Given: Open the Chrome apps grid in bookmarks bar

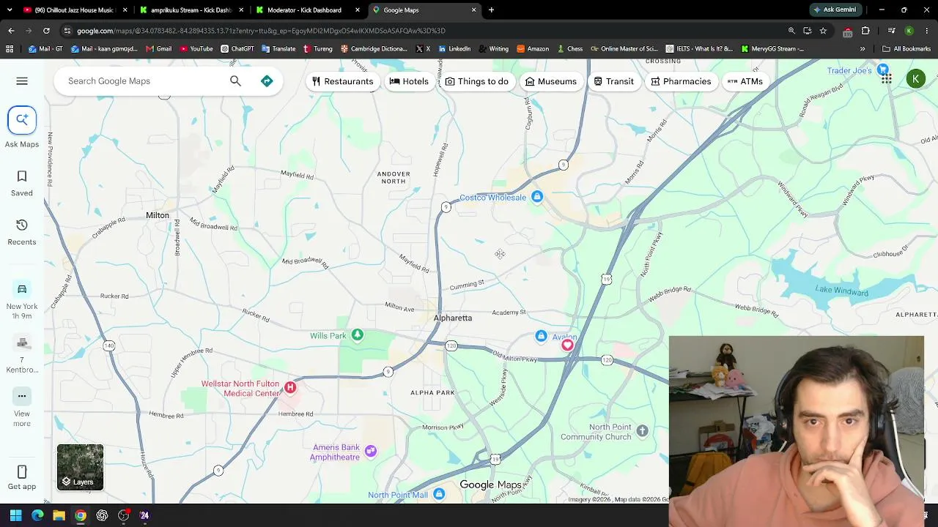Looking at the screenshot, I should click(x=10, y=49).
